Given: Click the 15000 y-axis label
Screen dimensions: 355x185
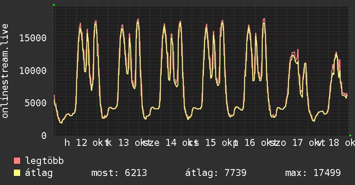Looking at the screenshot, I should 33,38.
